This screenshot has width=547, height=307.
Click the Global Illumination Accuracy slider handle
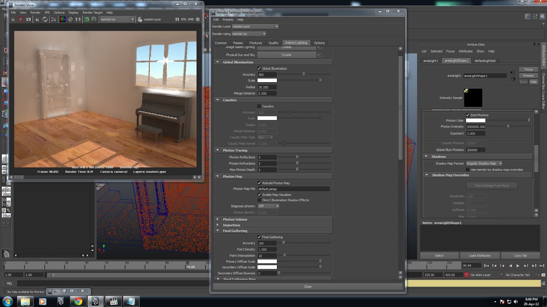click(304, 74)
